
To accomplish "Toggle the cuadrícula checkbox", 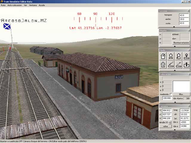I will click(x=171, y=94).
